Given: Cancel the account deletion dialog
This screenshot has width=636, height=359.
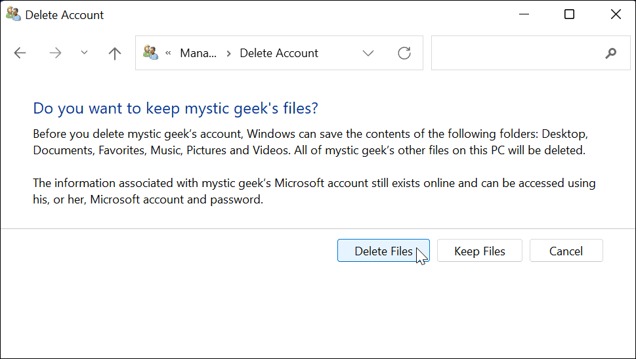Looking at the screenshot, I should [x=566, y=251].
